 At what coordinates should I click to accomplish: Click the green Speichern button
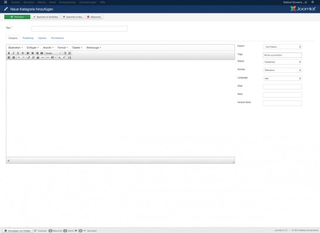click(18, 17)
